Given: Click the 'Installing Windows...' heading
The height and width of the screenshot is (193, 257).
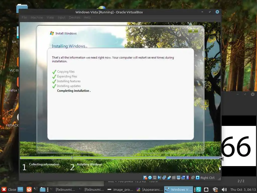Looking at the screenshot, I should coord(70,46).
